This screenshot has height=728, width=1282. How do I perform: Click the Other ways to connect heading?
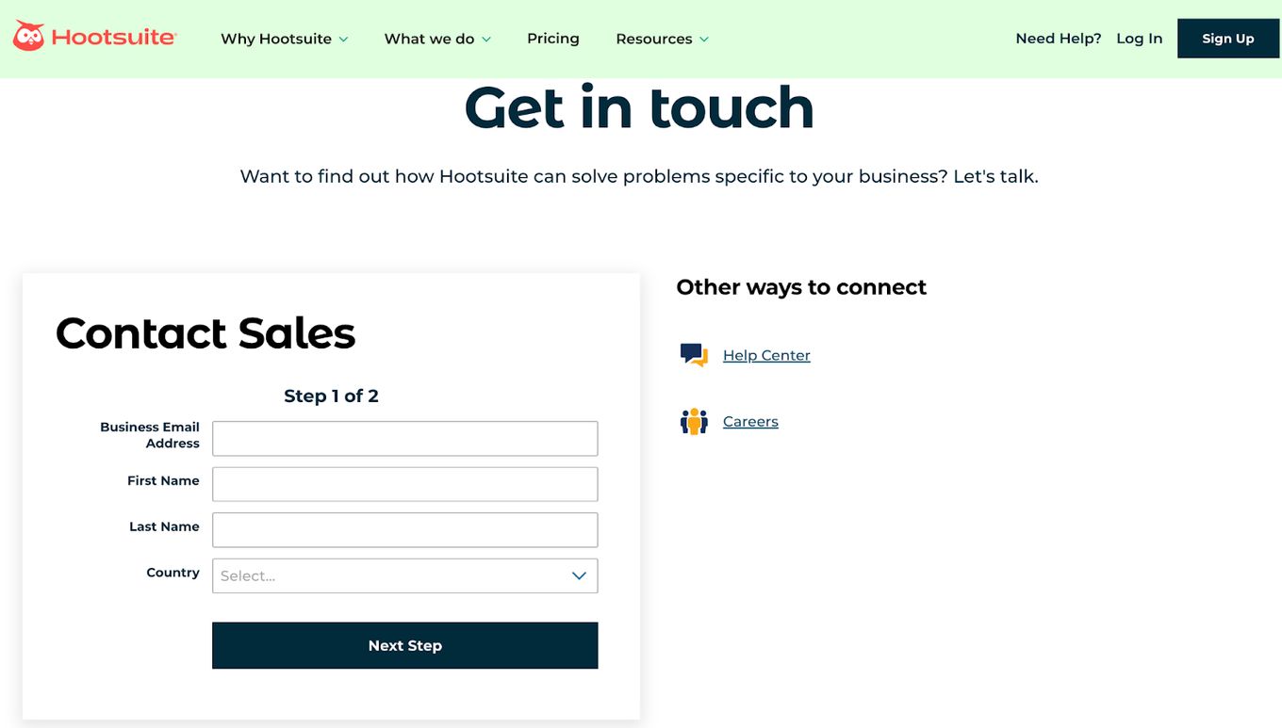point(801,287)
